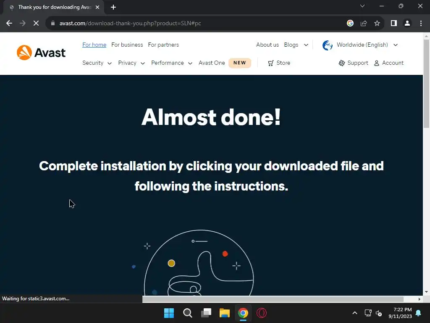Click the tab search chevron in title bar

click(x=362, y=6)
